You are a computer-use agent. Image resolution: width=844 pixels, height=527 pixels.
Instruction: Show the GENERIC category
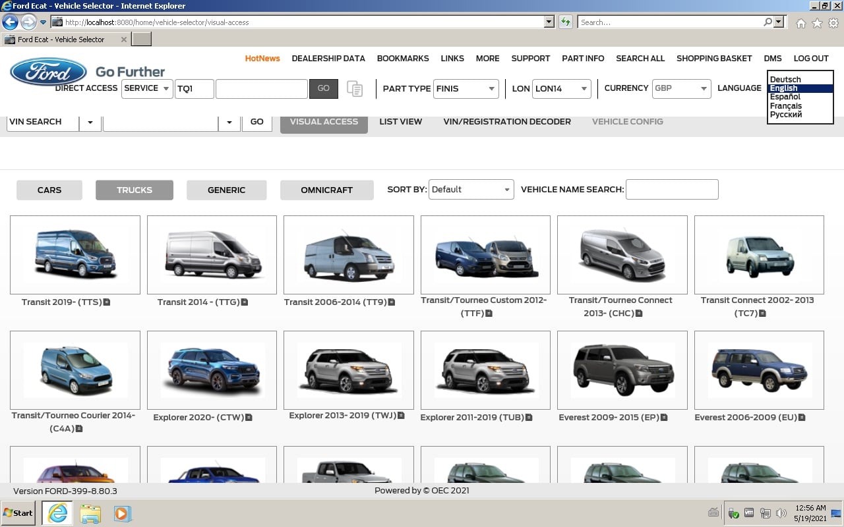point(226,190)
